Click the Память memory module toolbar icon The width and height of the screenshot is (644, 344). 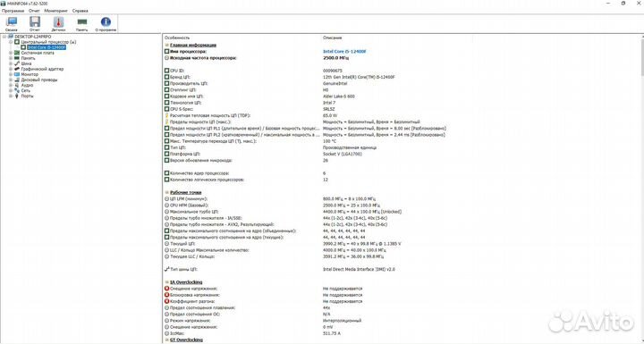coord(82,21)
